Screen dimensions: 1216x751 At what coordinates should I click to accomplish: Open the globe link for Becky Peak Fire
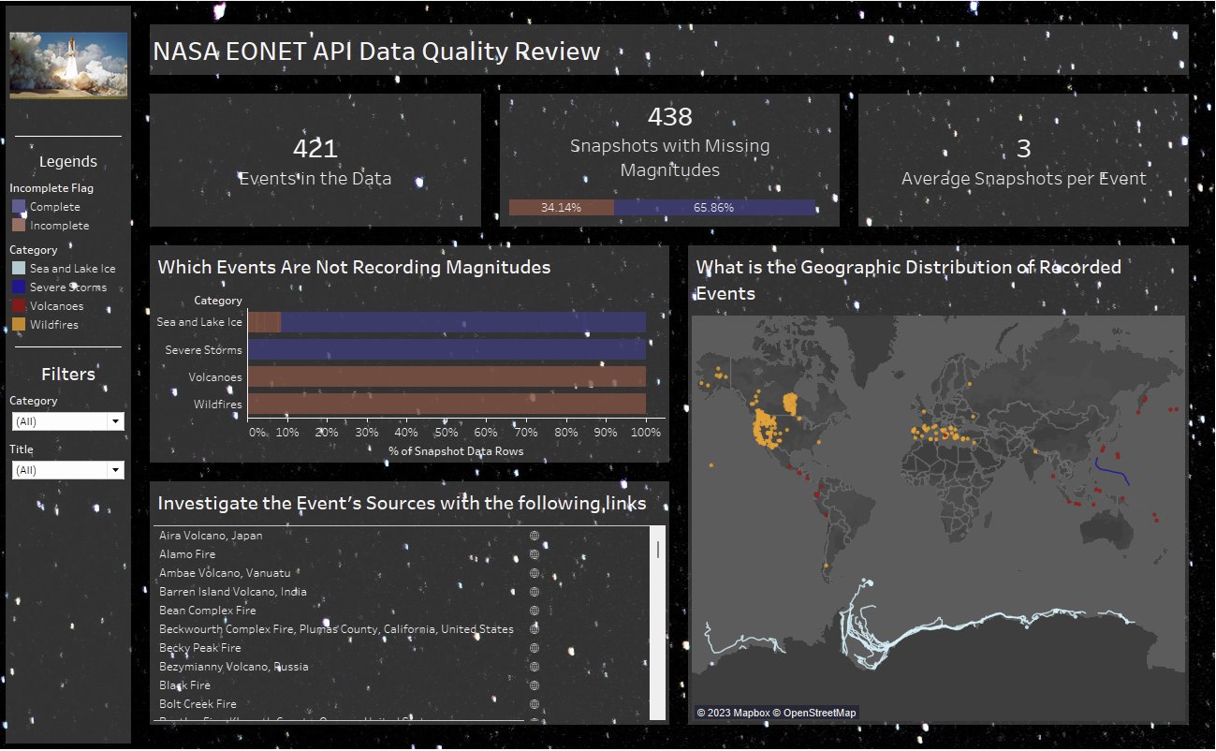535,648
